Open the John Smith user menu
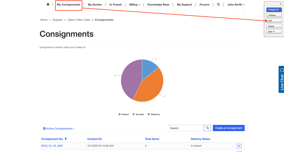The height and width of the screenshot is (152, 284). tap(236, 5)
